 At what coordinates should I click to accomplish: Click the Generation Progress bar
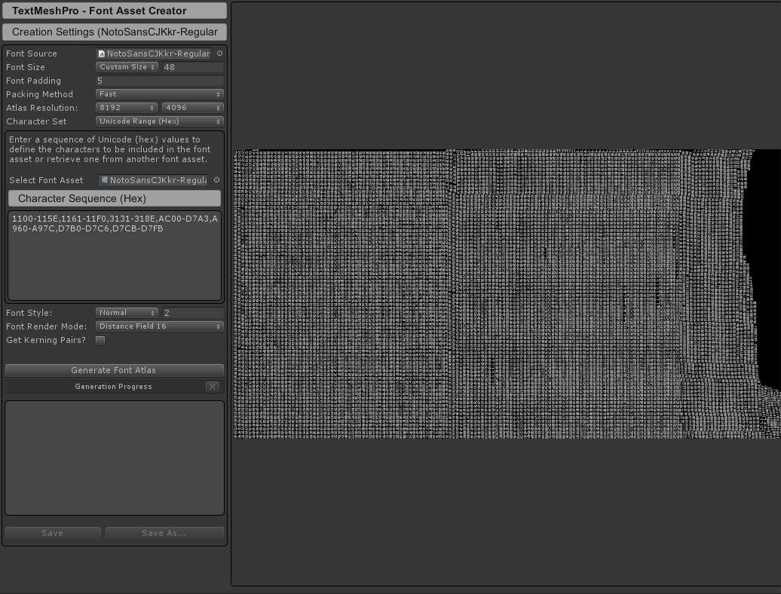pyautogui.click(x=113, y=386)
